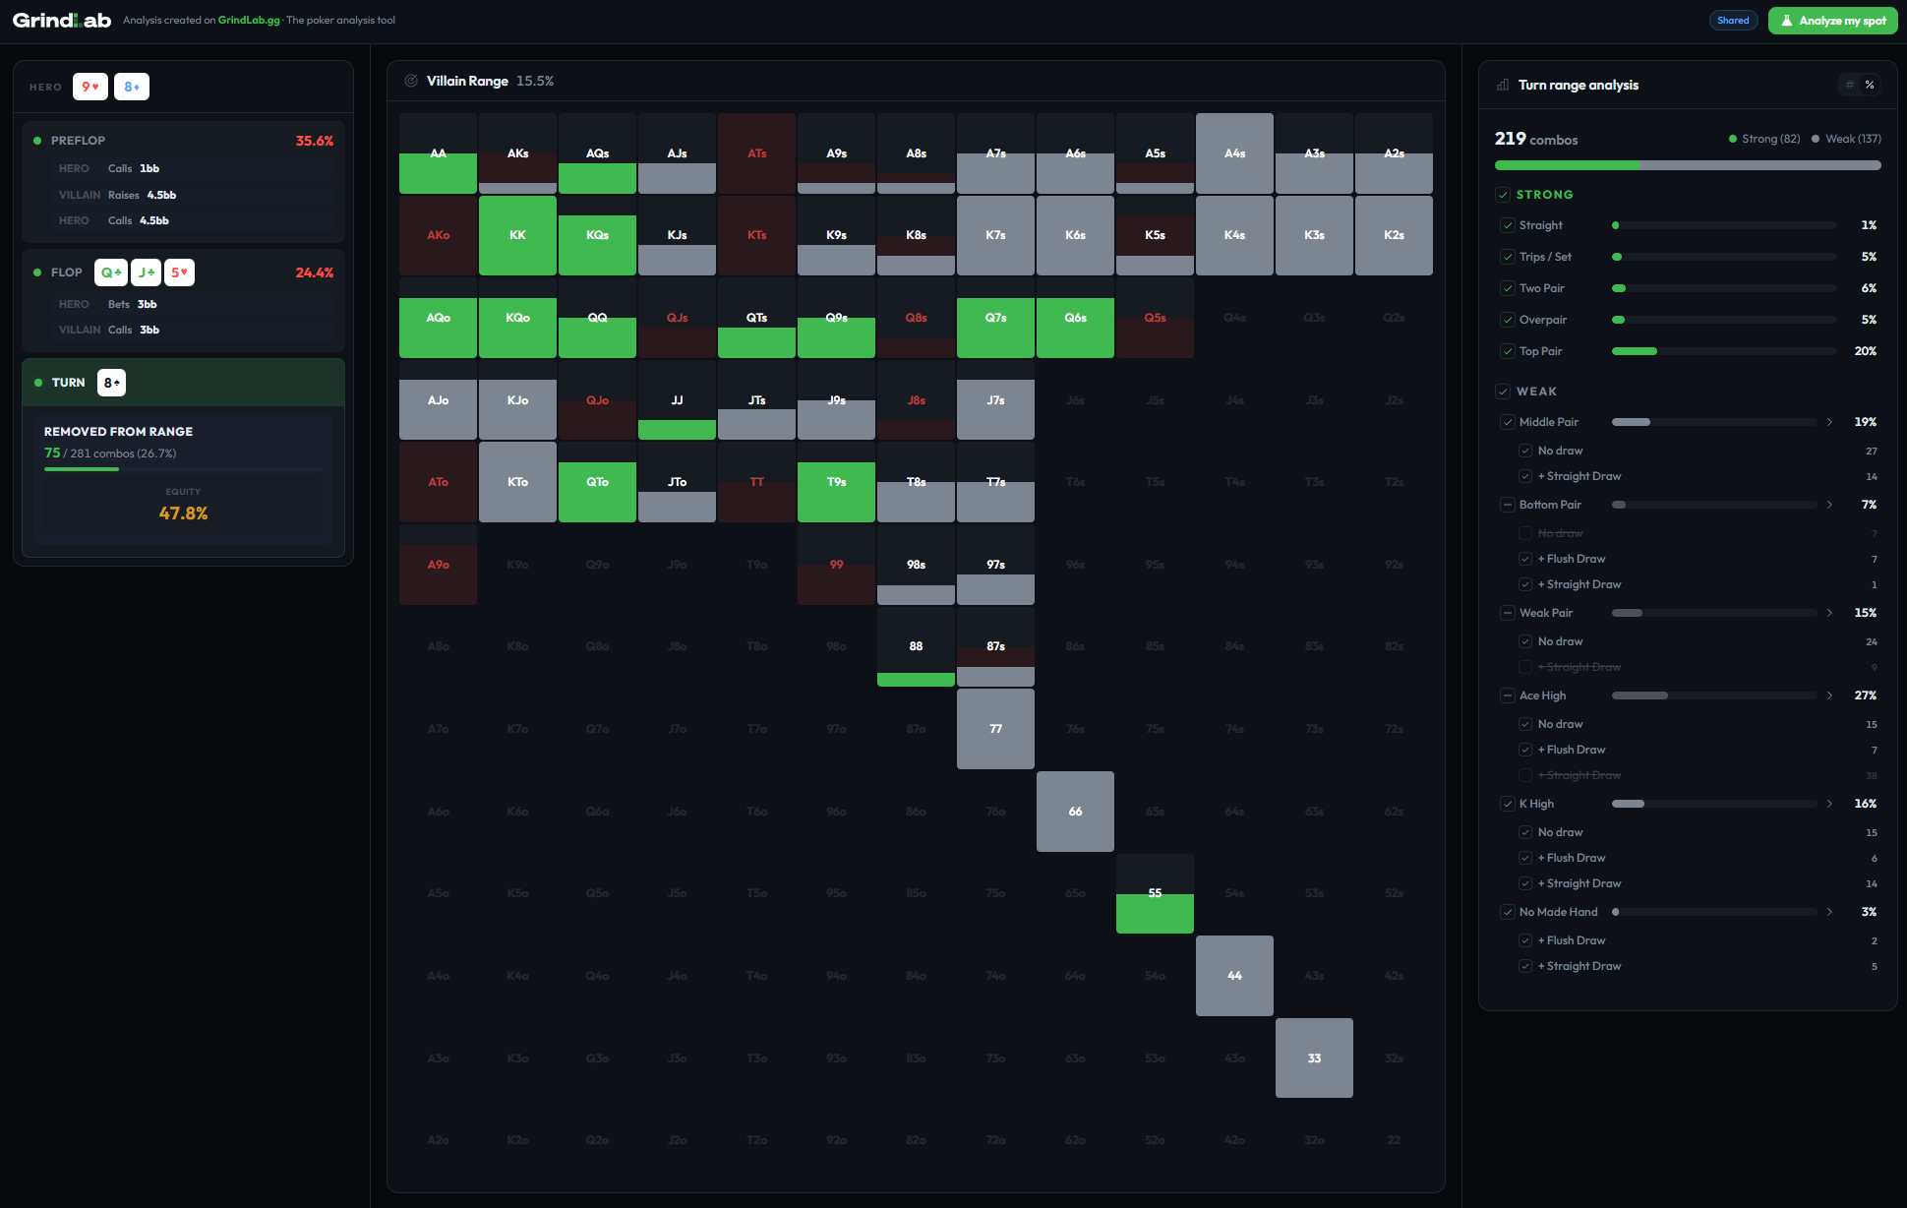Uncheck the Top Pair checkbox
Image resolution: width=1907 pixels, height=1208 pixels.
[x=1508, y=351]
